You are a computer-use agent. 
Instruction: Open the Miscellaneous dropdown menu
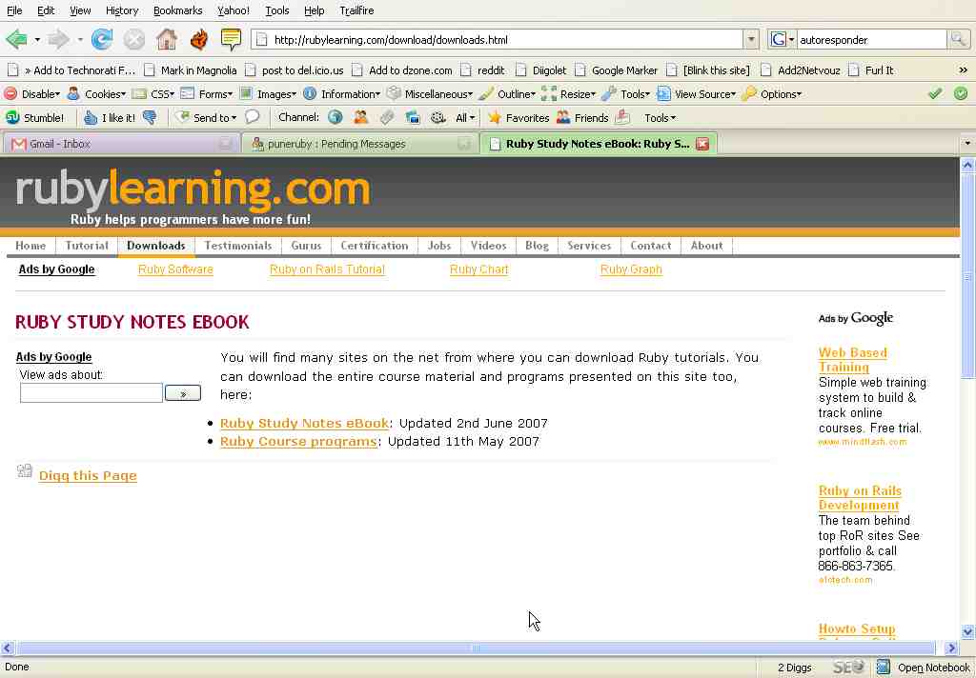coord(430,94)
